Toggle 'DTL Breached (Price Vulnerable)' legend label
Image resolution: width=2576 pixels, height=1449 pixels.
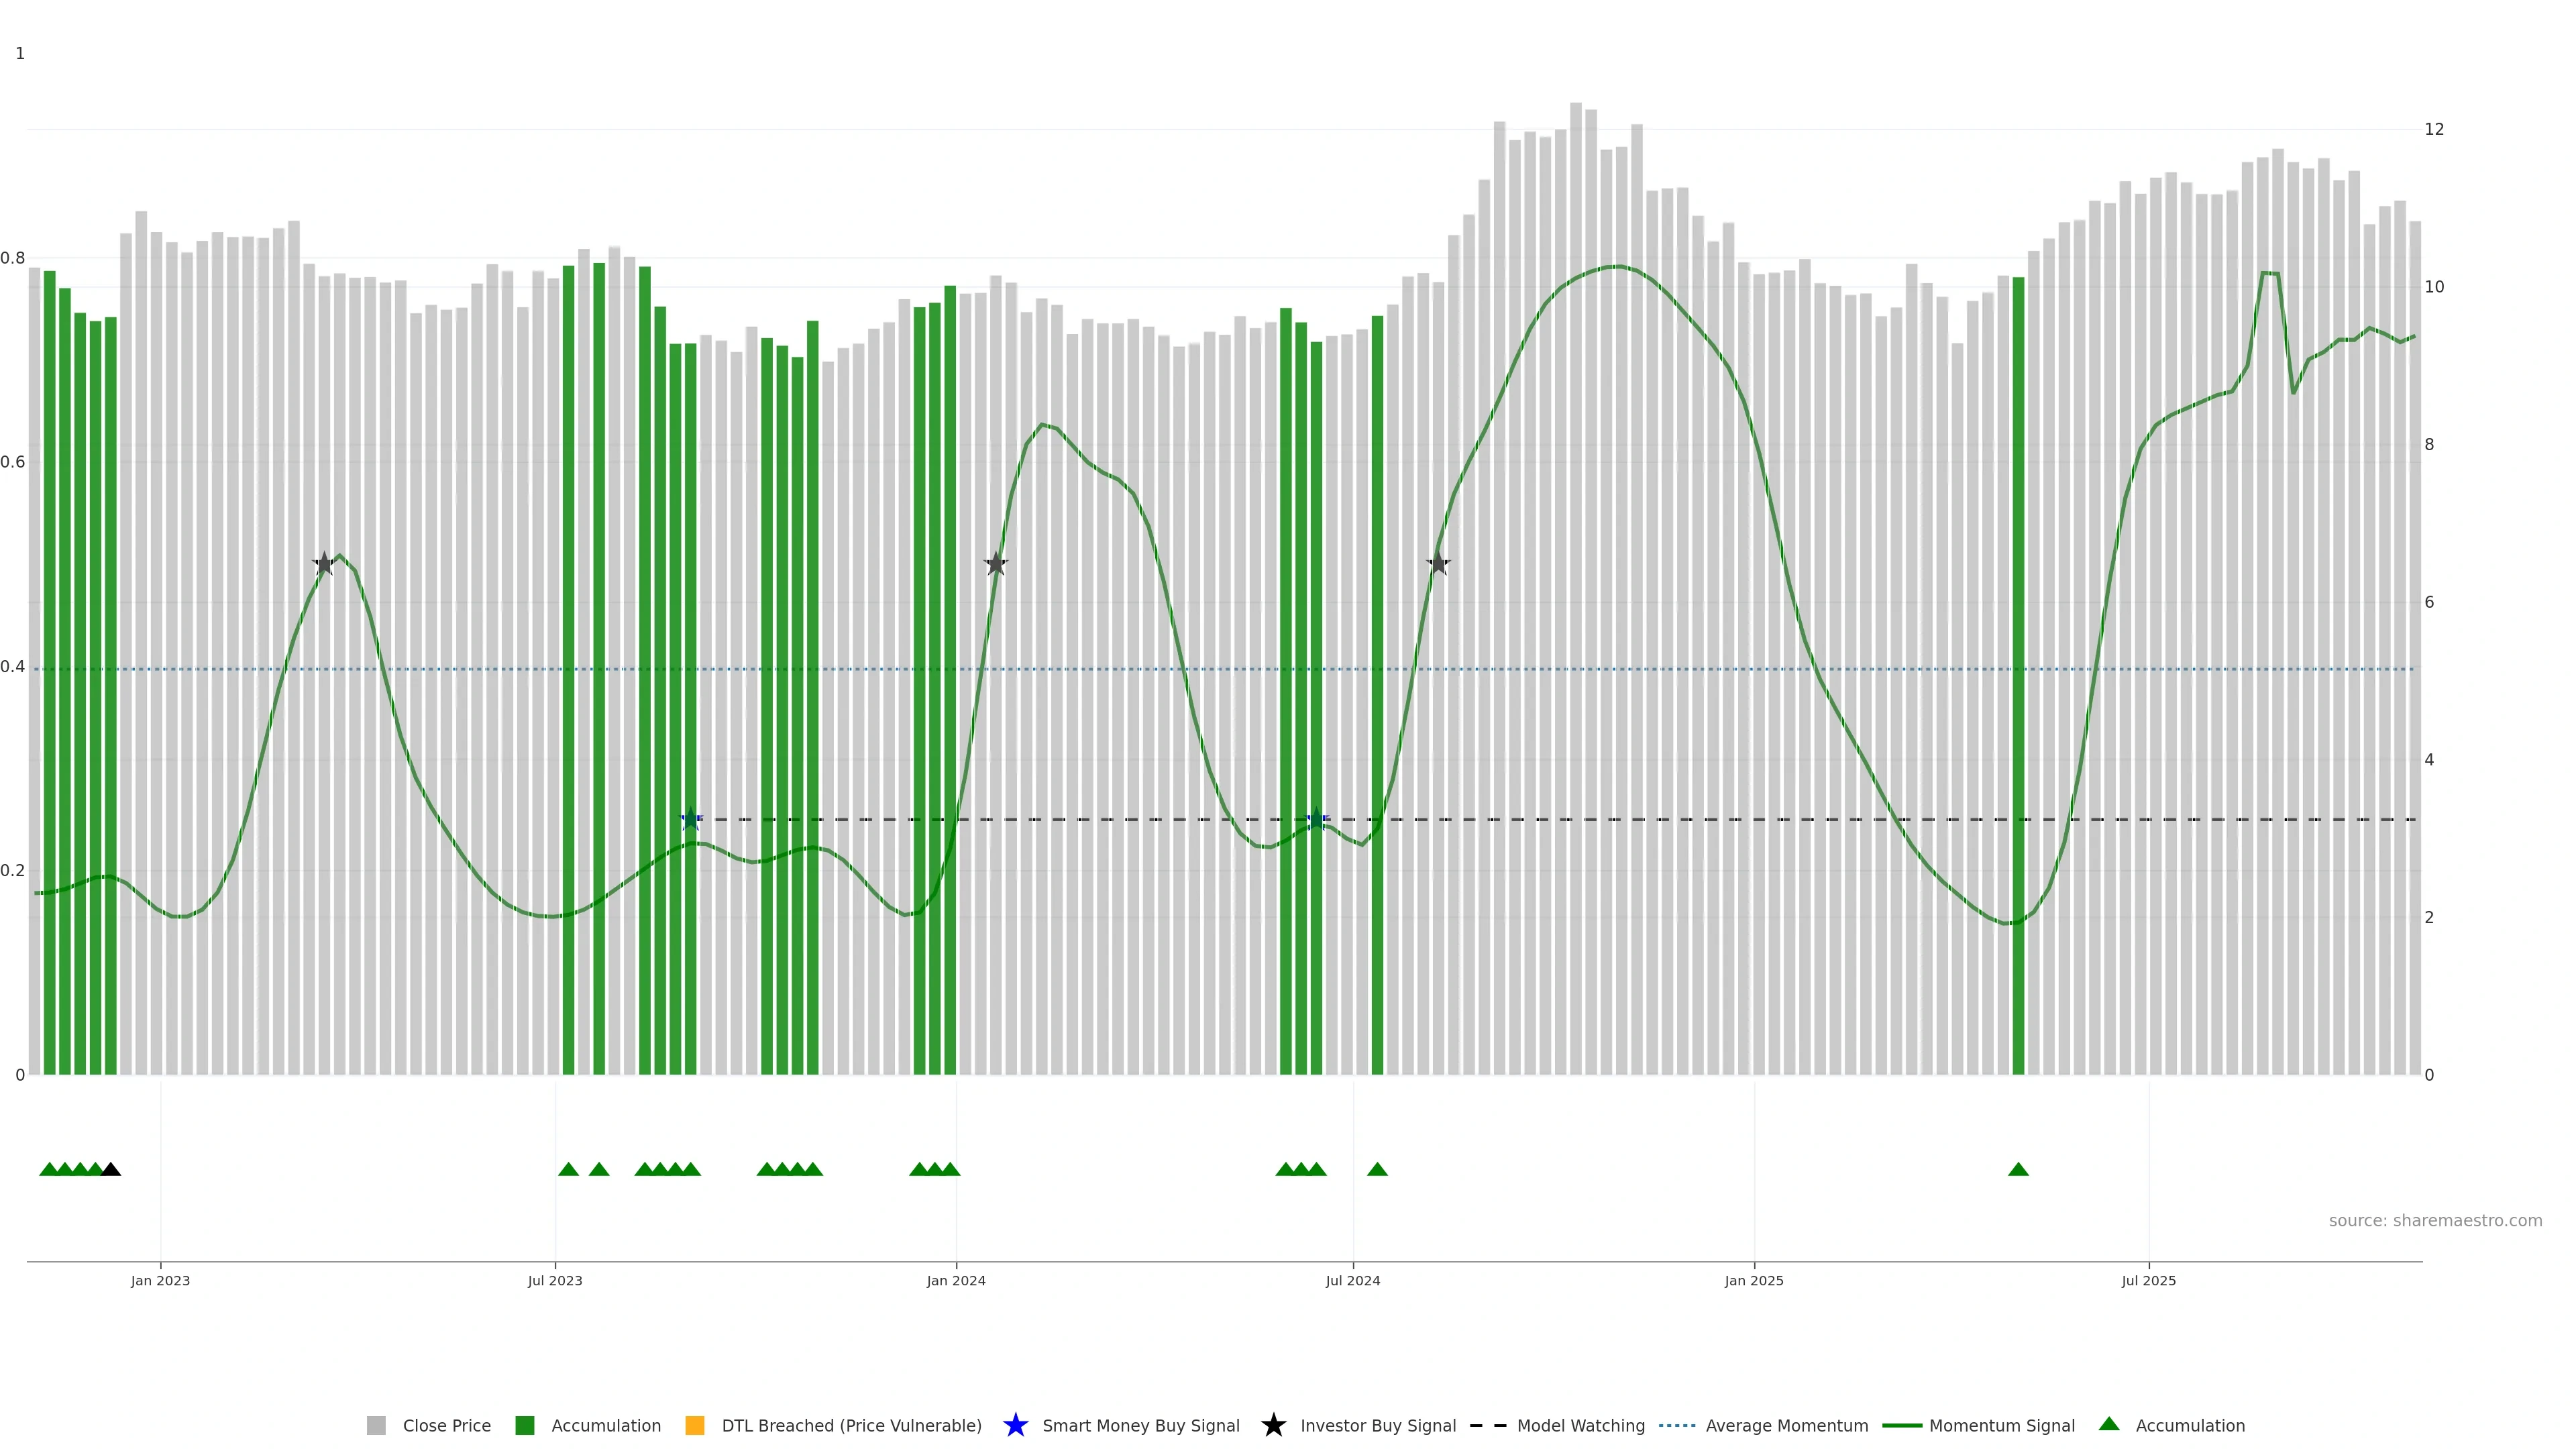click(x=851, y=1426)
